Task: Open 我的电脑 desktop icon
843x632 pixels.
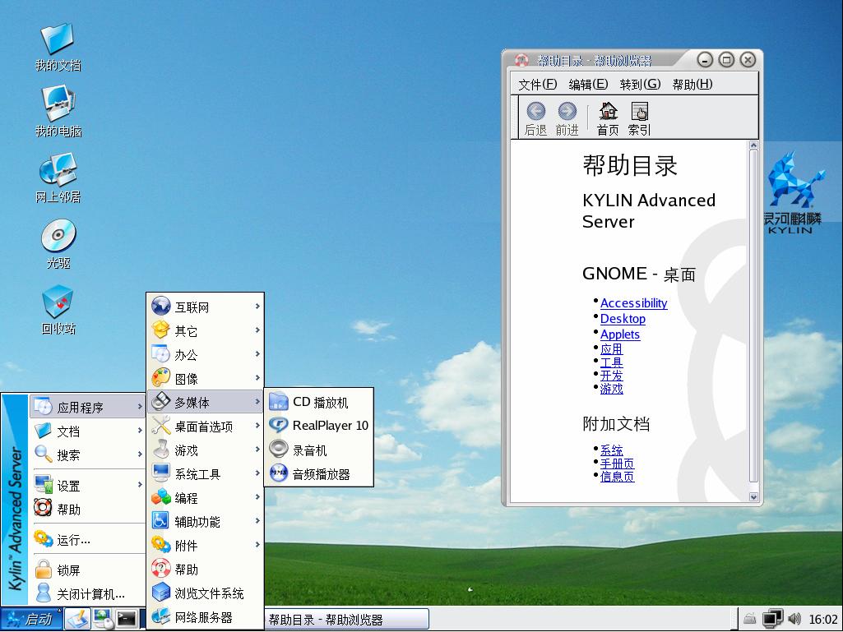Action: tap(56, 105)
